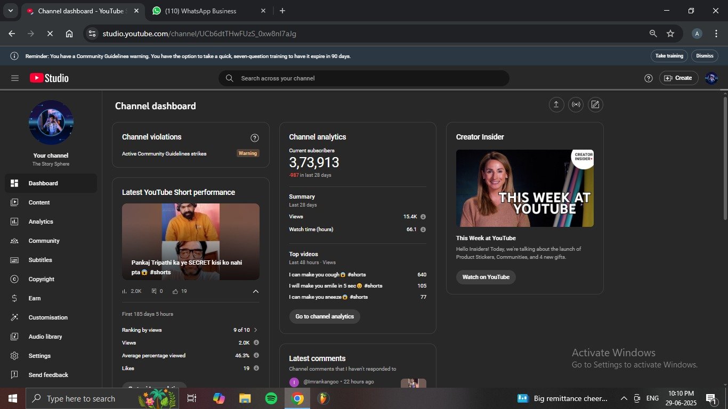The image size is (728, 409).
Task: Open the account avatar in top right
Action: pyautogui.click(x=711, y=78)
